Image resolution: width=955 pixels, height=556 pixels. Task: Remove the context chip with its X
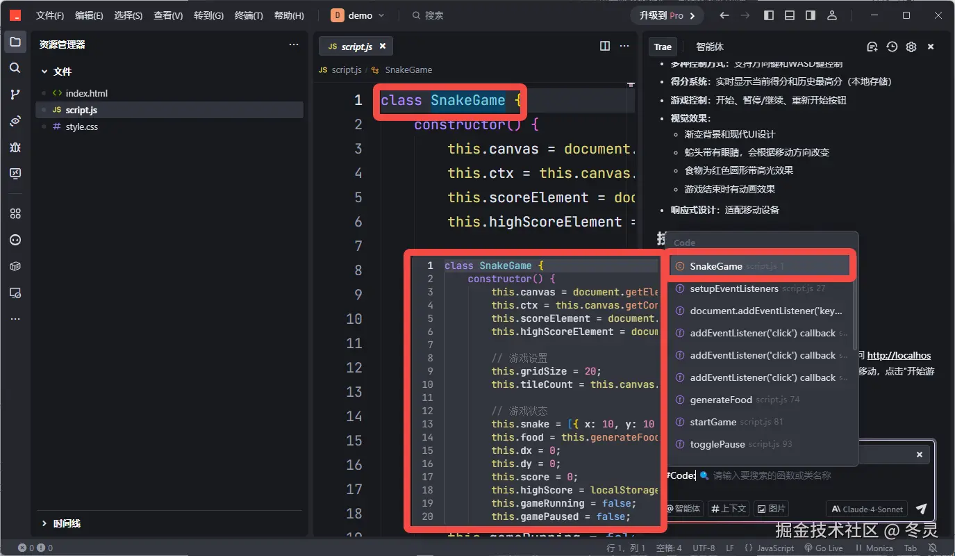pyautogui.click(x=919, y=455)
